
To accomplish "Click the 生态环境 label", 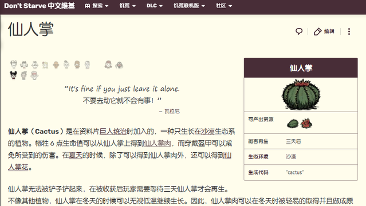I will point(258,157).
